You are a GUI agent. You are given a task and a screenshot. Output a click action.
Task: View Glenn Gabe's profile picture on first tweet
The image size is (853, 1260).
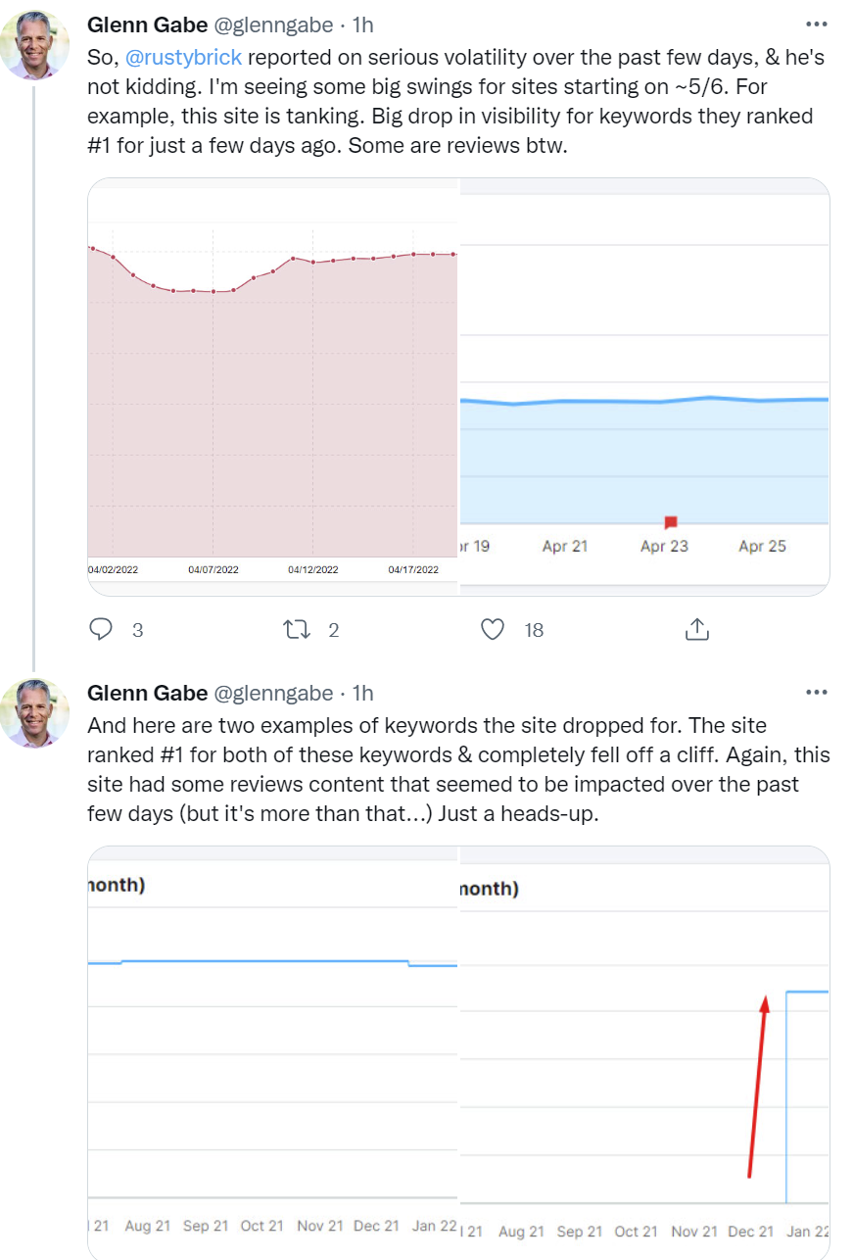click(35, 44)
